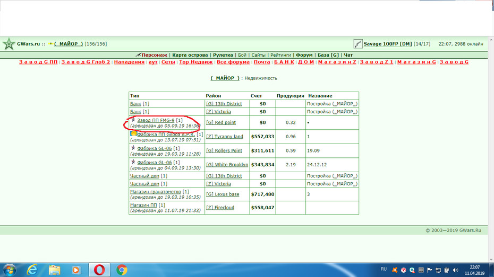This screenshot has width=494, height=277.
Task: Follow the аут red link
Action: point(153,62)
